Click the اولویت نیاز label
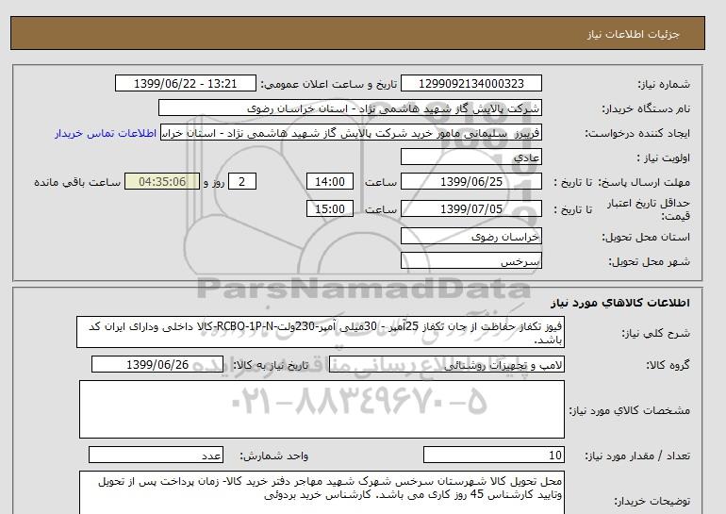The height and width of the screenshot is (514, 726). click(664, 158)
